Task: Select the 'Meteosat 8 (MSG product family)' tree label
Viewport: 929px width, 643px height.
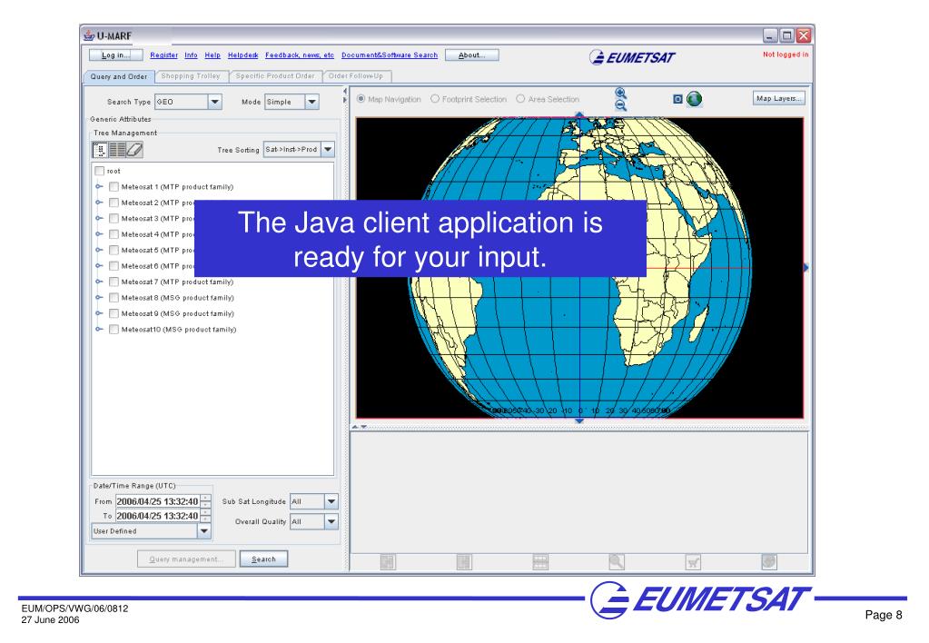Action: pyautogui.click(x=178, y=298)
